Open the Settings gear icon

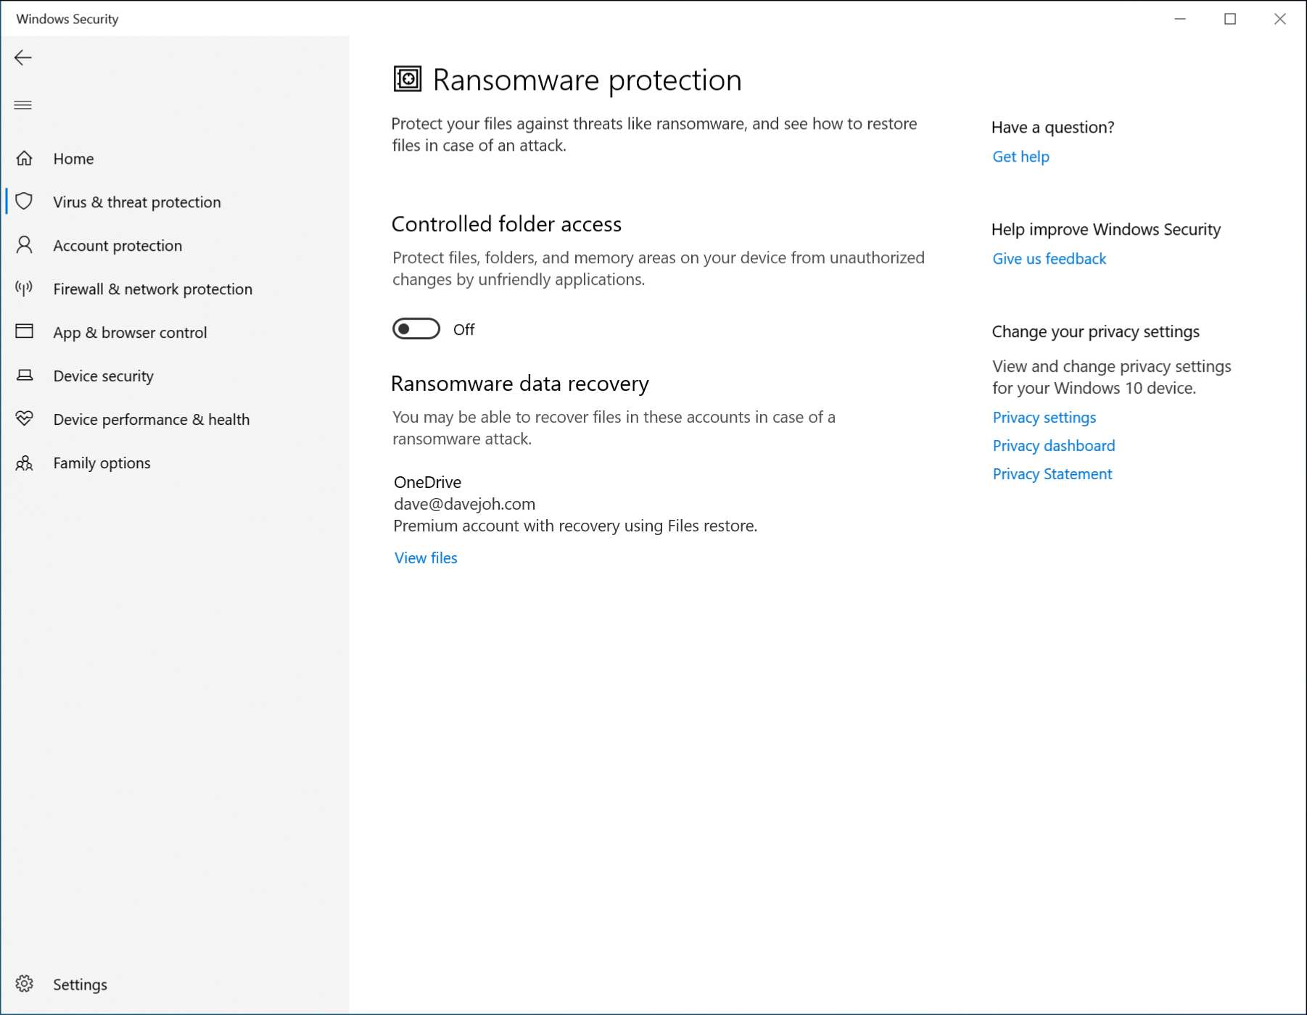[25, 984]
